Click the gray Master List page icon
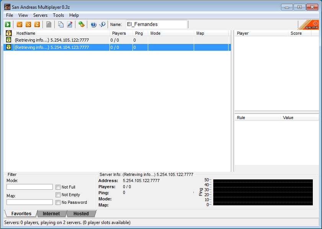The height and width of the screenshot is (229, 322). tap(49, 24)
